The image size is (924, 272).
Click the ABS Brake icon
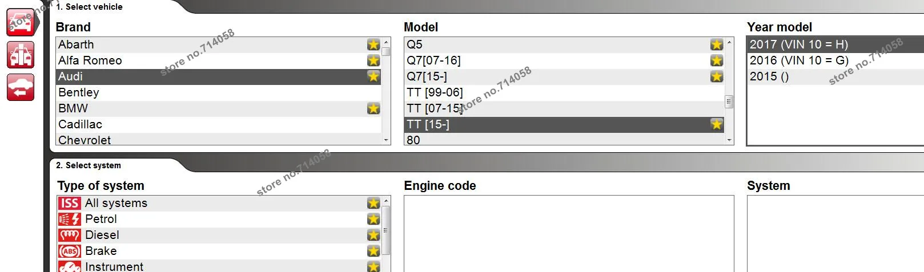click(70, 251)
